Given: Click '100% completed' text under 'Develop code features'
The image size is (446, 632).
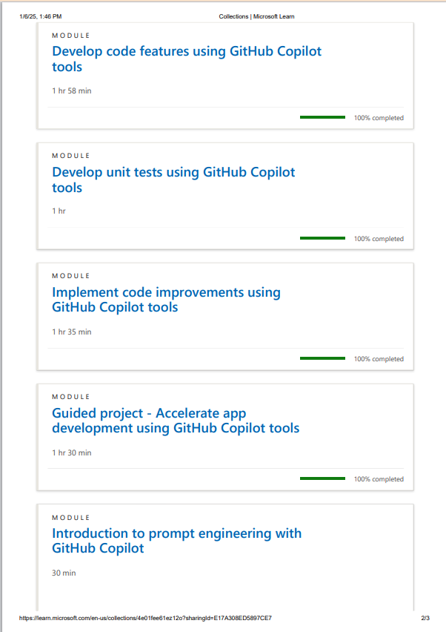Looking at the screenshot, I should point(379,118).
